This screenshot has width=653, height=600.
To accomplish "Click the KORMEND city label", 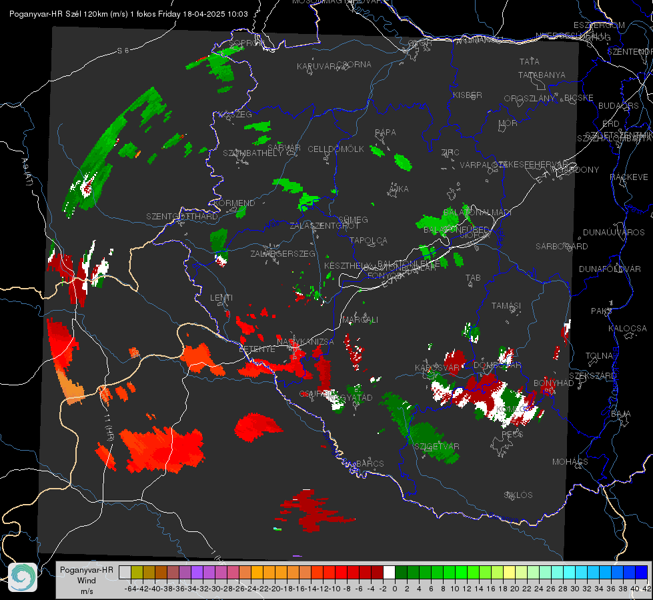I will point(234,203).
